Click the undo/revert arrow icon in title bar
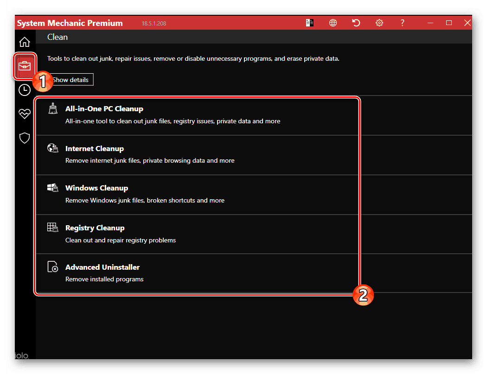The height and width of the screenshot is (374, 487). coord(356,23)
